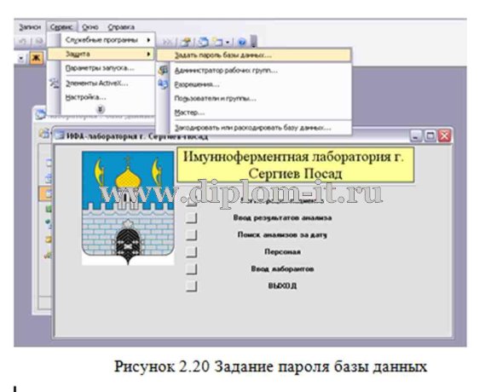
Task: Open the Записи menu
Action: click(x=30, y=27)
